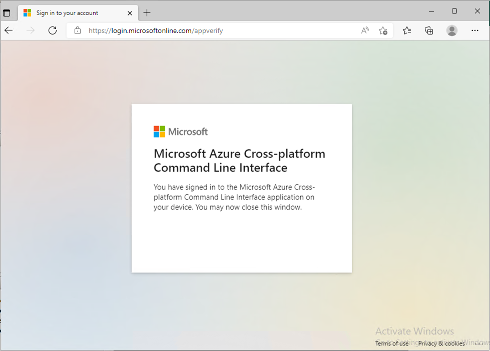Screen dimensions: 490x351
Task: Open a new tab with plus button
Action: 147,12
